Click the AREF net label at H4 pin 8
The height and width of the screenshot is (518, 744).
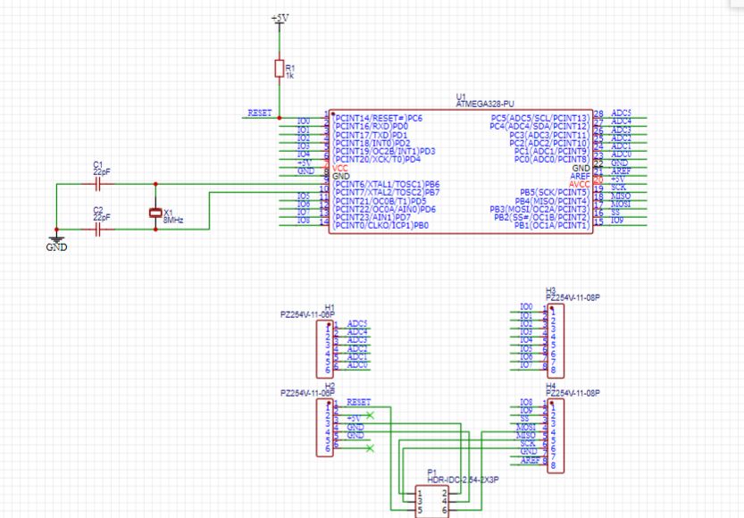pyautogui.click(x=530, y=461)
